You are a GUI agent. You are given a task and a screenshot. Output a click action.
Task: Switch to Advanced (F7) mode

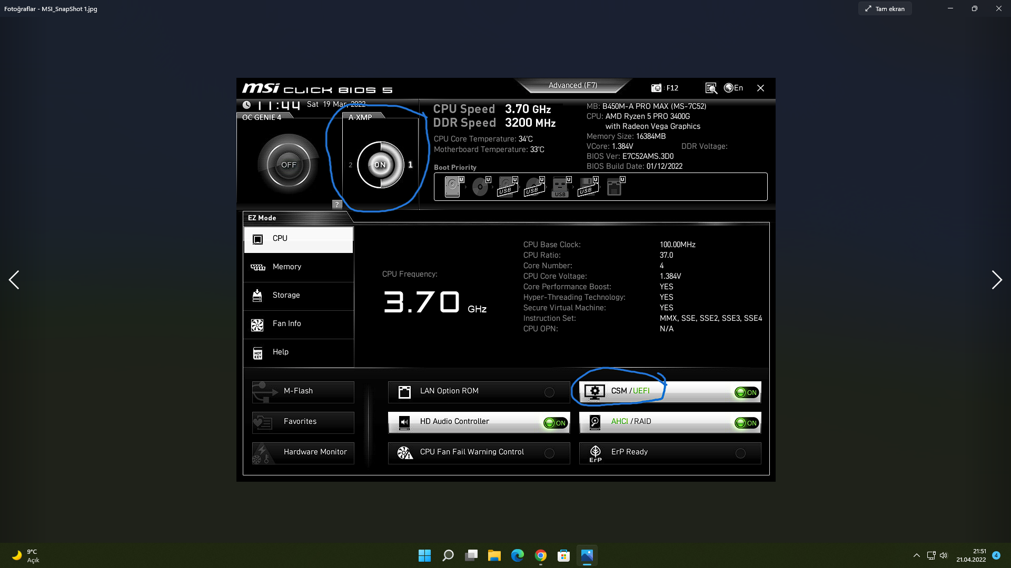coord(572,85)
